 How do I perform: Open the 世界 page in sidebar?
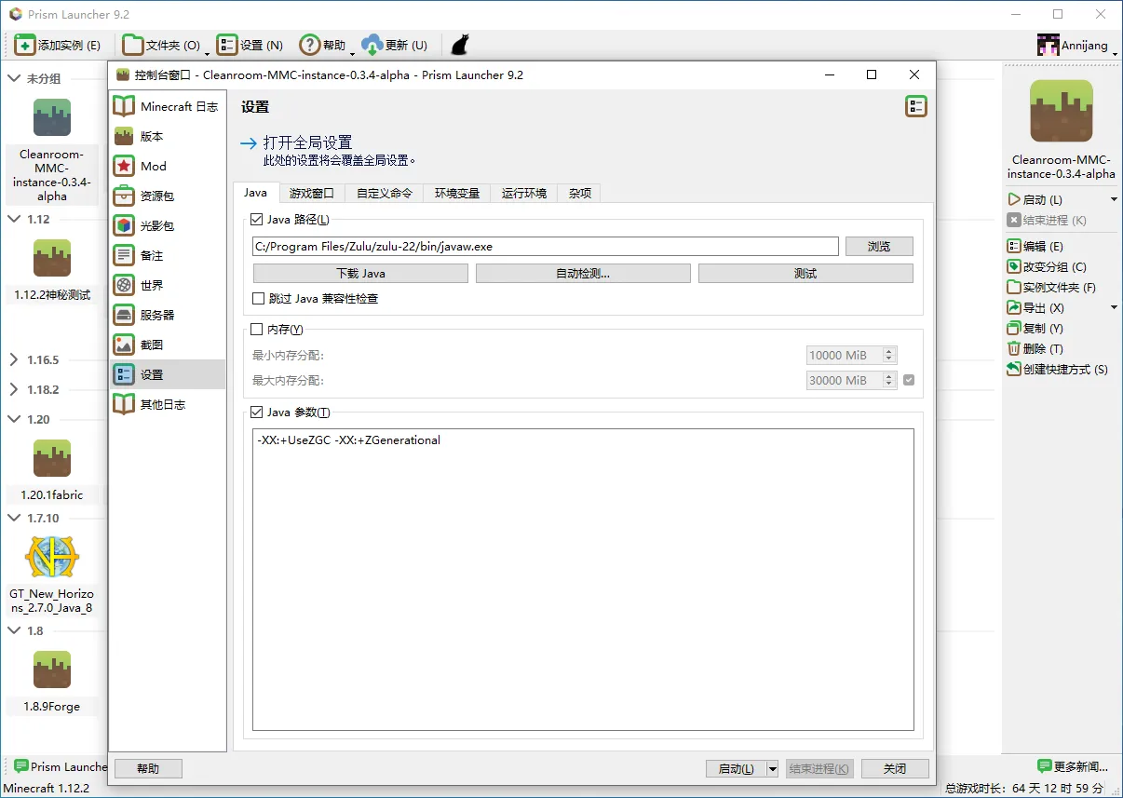167,285
